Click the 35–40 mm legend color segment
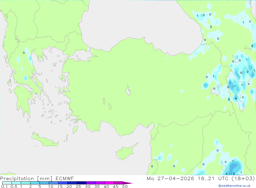The height and width of the screenshot is (188, 256). (x=100, y=183)
